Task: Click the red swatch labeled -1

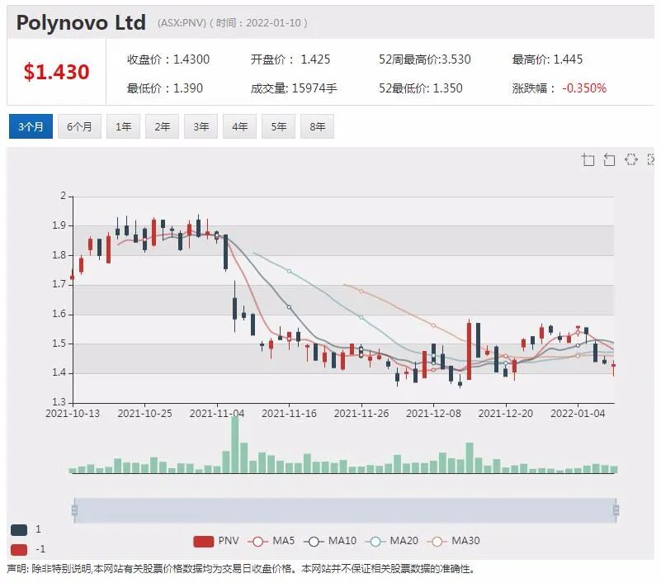Action: click(x=19, y=550)
